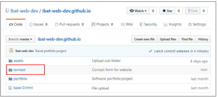Open the Insights tab
This screenshot has height=97, width=218.
click(x=173, y=24)
